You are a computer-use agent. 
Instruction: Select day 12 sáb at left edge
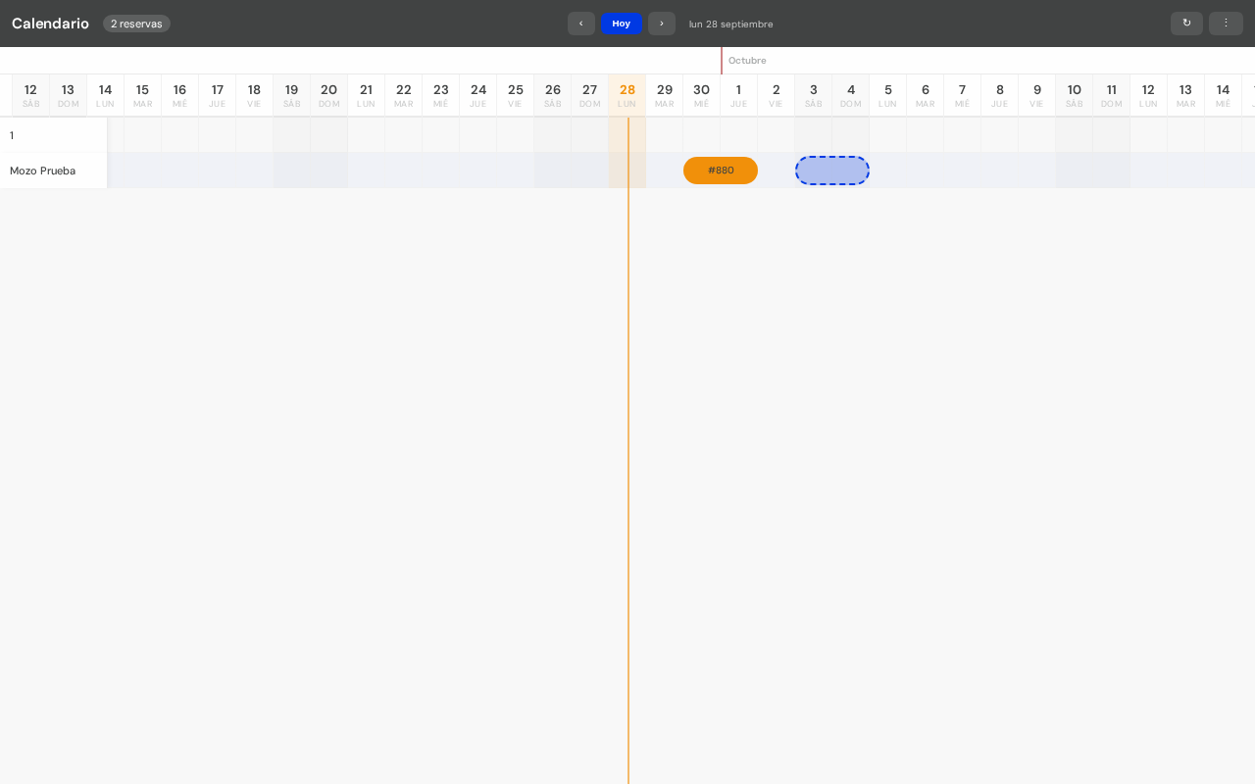pos(31,95)
